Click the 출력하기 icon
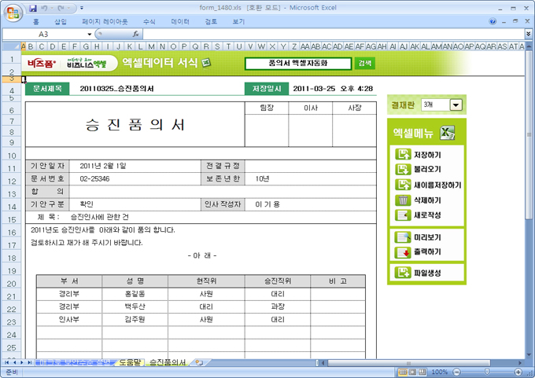 click(403, 252)
